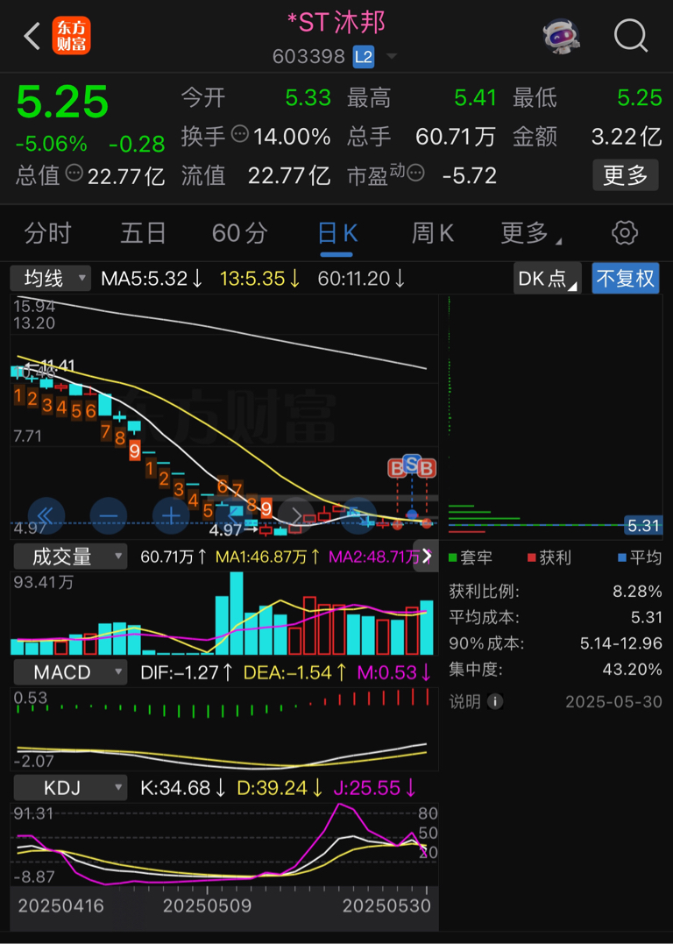The image size is (673, 944).
Task: Tap 说明 info icon
Action: pos(495,701)
